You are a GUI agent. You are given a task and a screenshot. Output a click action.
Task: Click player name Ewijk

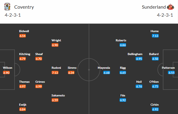(x=23, y=105)
